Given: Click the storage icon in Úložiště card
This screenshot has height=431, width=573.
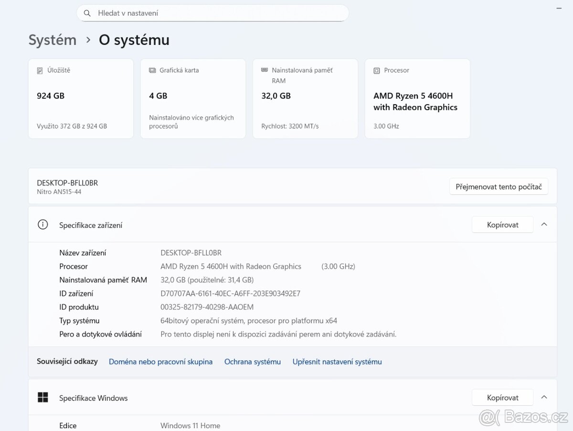Looking at the screenshot, I should (40, 71).
